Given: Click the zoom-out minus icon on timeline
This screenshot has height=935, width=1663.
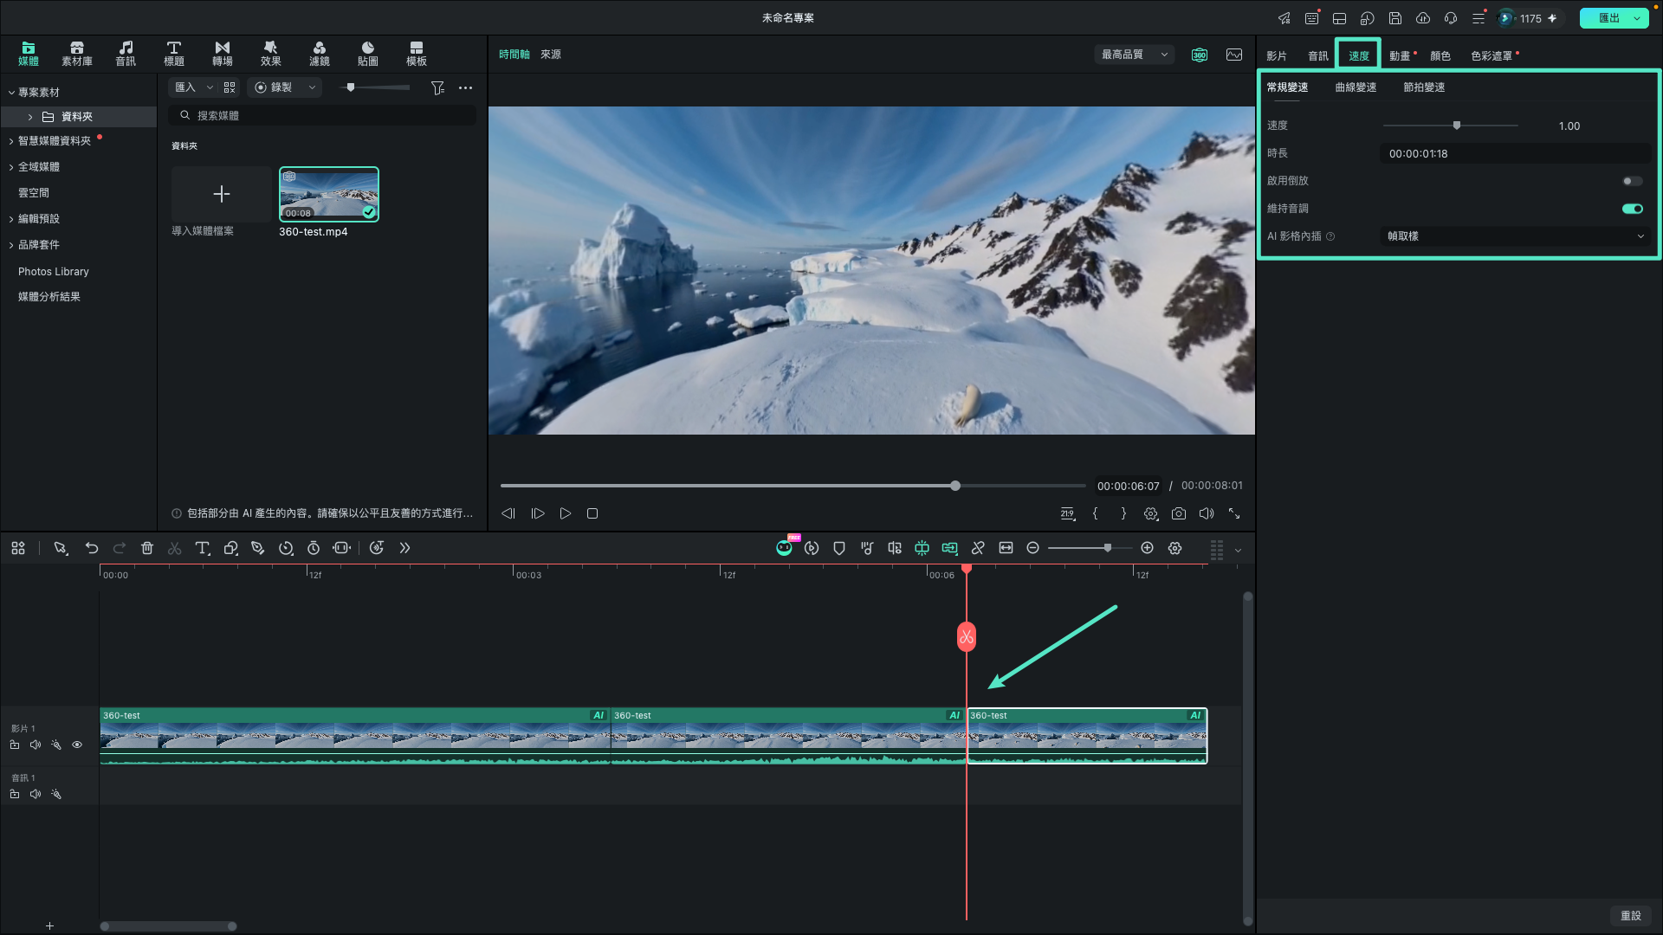Looking at the screenshot, I should pyautogui.click(x=1032, y=548).
